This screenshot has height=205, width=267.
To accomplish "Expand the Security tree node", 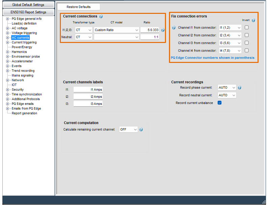I will tap(7, 90).
